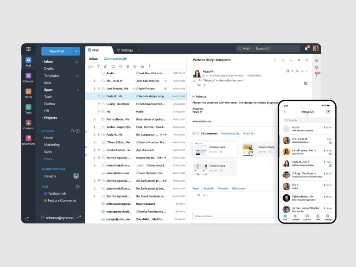
Task: Open the Notes app in sidebar
Action: click(x=28, y=93)
